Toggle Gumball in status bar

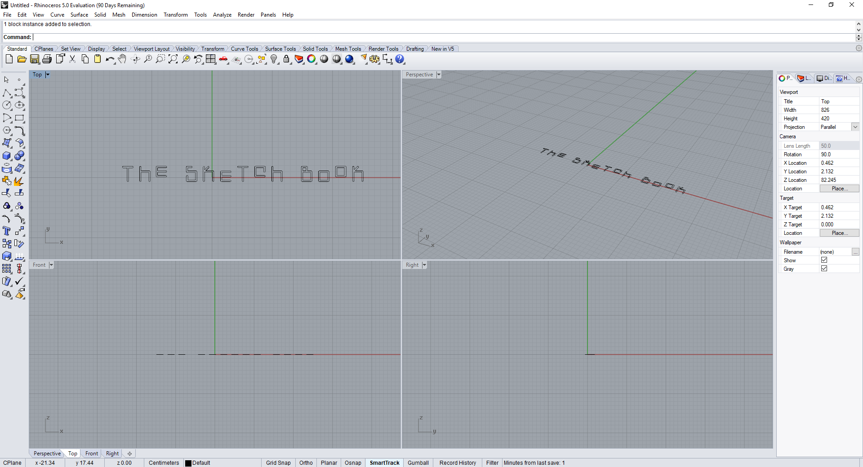pyautogui.click(x=418, y=463)
